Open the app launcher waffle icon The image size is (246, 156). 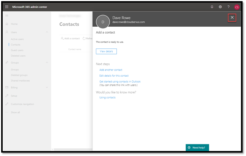click(x=7, y=7)
